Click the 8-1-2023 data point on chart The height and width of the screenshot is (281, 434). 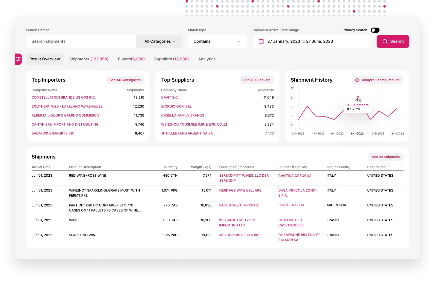pyautogui.click(x=358, y=98)
